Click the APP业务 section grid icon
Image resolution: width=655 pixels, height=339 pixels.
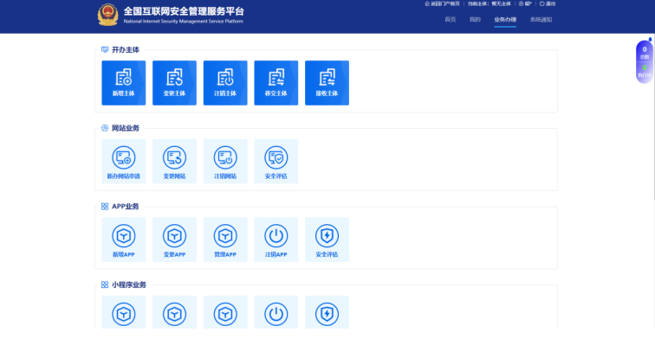[x=105, y=207]
